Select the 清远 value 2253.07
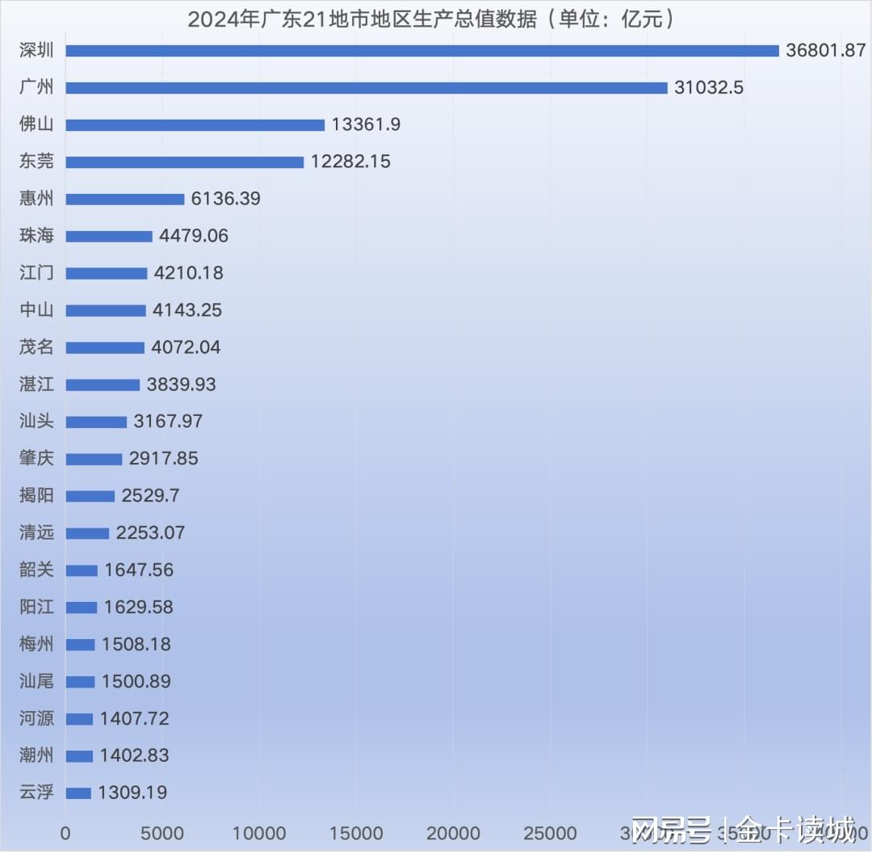Image resolution: width=872 pixels, height=858 pixels. click(x=150, y=533)
